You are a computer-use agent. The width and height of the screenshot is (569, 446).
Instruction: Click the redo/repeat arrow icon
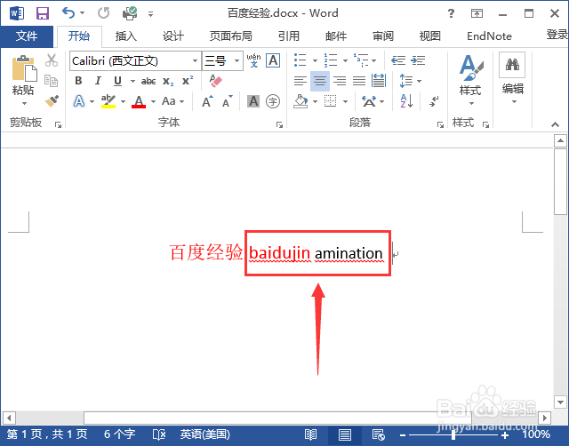(103, 13)
